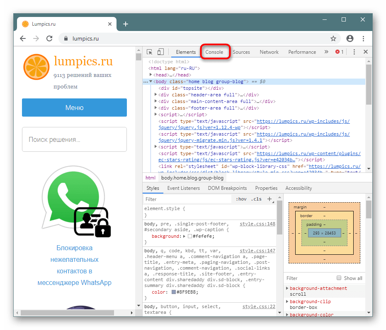Reload the page

[x=49, y=38]
